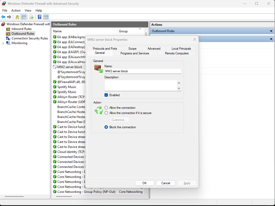Click the blocked icon beside MW2 server block

(55, 67)
